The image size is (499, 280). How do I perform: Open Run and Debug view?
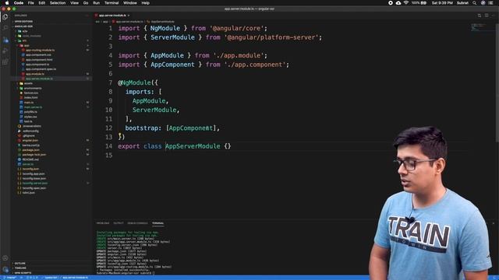click(x=5, y=51)
